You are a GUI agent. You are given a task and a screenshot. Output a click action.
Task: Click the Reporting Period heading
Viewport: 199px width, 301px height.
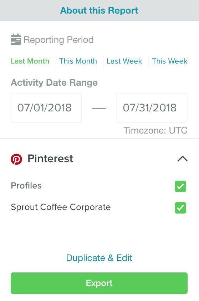click(x=58, y=40)
